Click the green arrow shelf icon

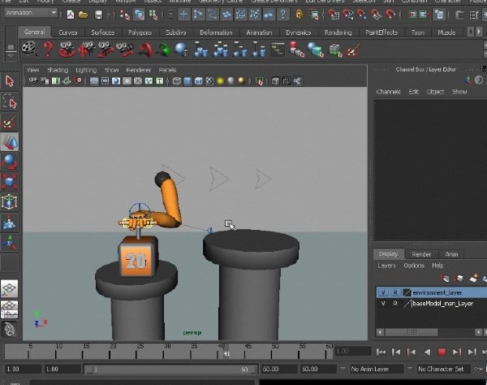164,50
